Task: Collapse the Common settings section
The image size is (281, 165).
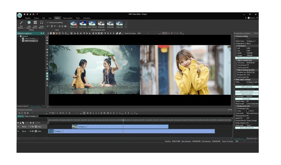Action: (x=235, y=36)
